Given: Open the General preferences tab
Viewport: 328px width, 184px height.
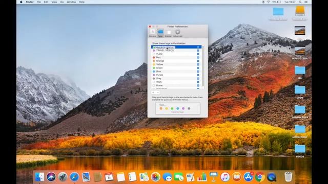Looking at the screenshot, I should 153,33.
